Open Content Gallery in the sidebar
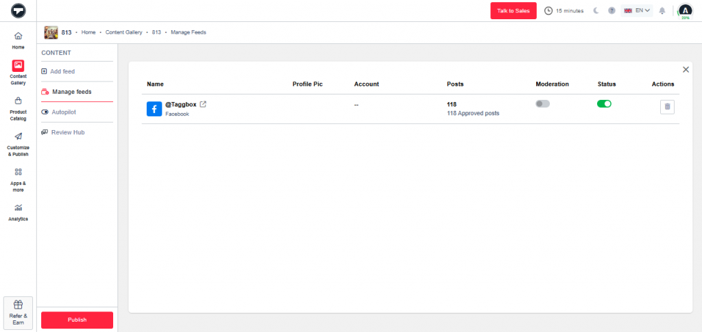This screenshot has height=332, width=702. tap(19, 73)
